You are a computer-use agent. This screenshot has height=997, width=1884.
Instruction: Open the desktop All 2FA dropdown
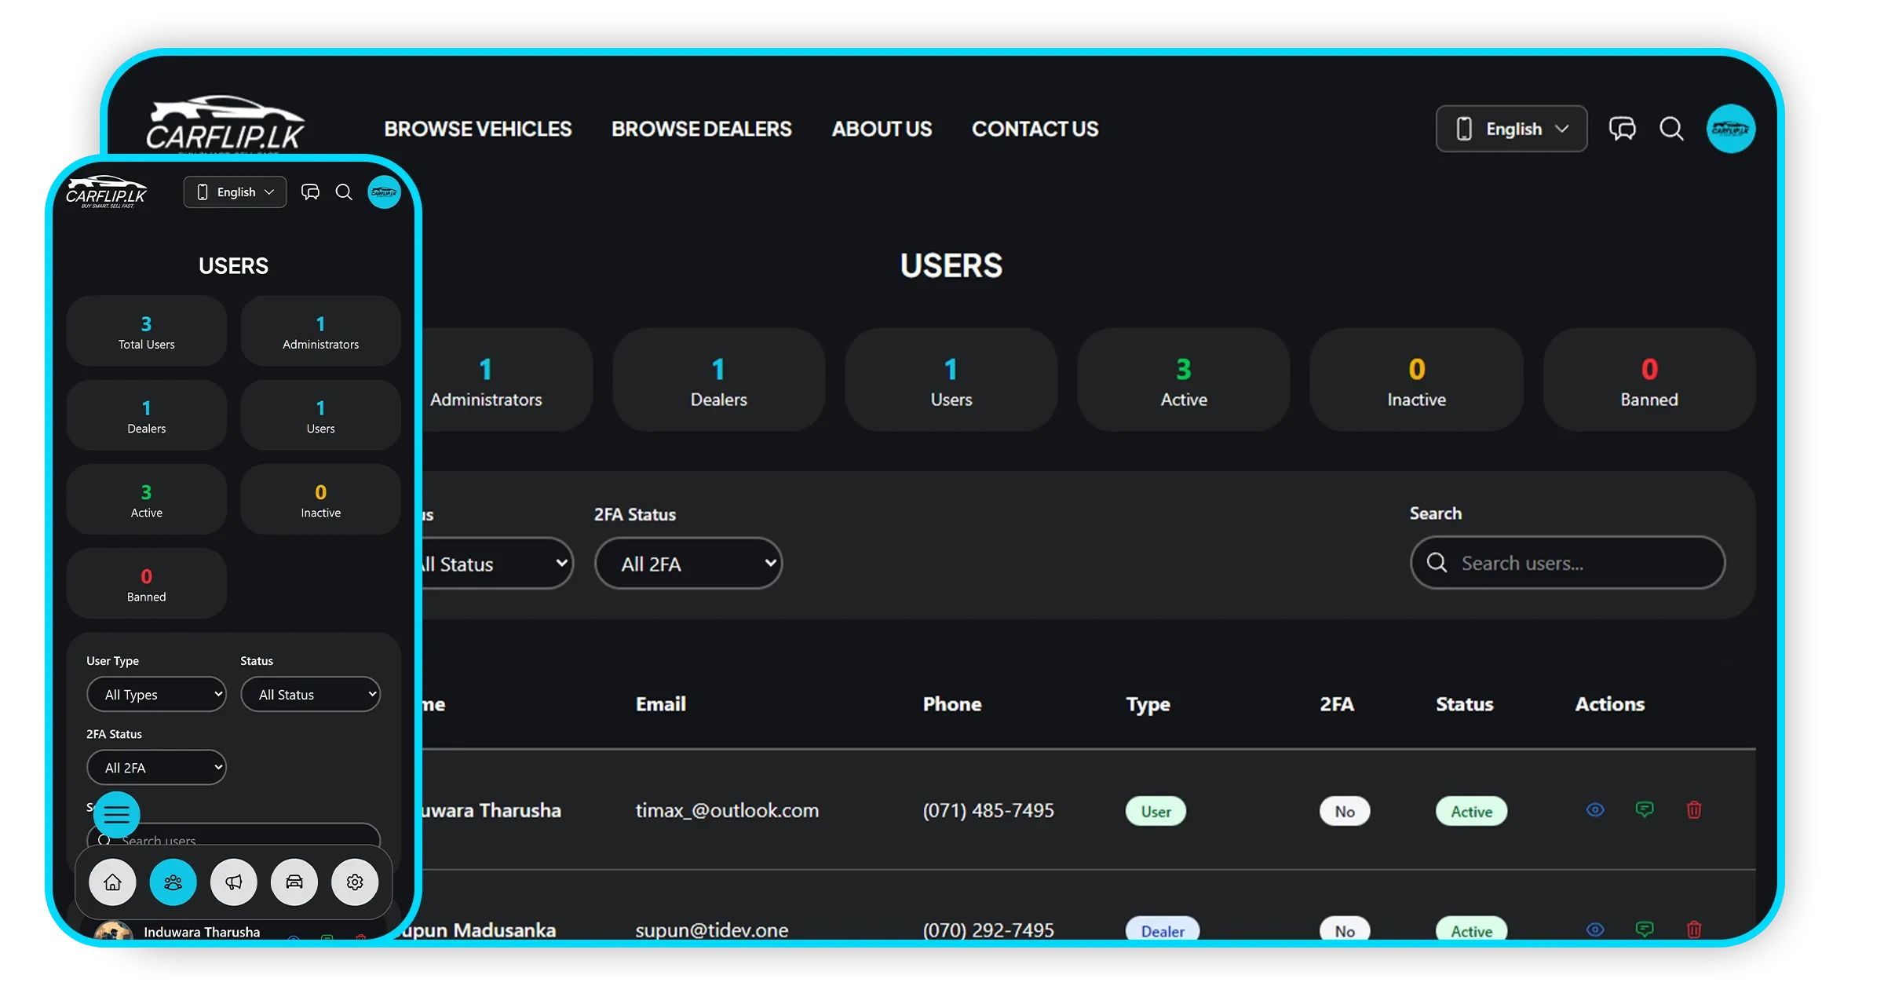click(x=688, y=564)
